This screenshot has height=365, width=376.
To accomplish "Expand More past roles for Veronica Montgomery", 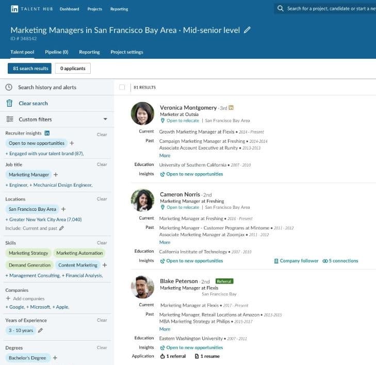I will [165, 156].
